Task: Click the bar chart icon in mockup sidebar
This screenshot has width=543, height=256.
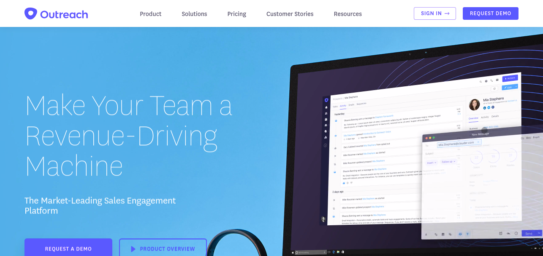Action: [326, 137]
